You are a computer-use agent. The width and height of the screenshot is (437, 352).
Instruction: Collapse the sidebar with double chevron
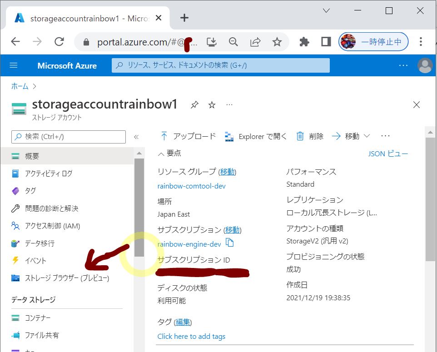coord(136,137)
